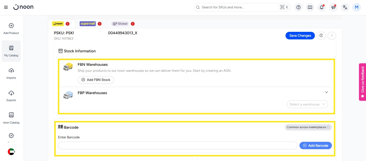
Task: Click the error badge on the supermall tab
Action: click(100, 24)
